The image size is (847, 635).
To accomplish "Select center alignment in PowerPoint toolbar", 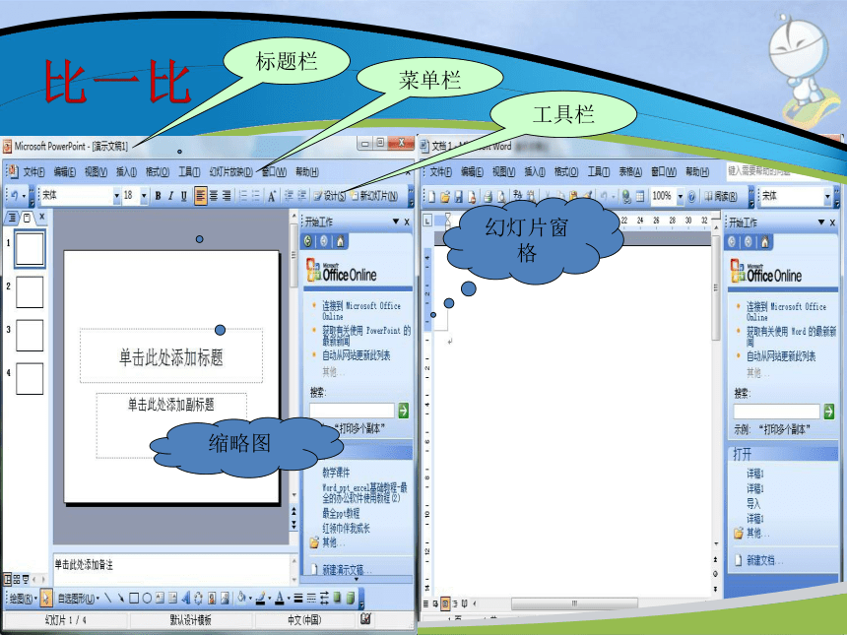I will click(214, 196).
